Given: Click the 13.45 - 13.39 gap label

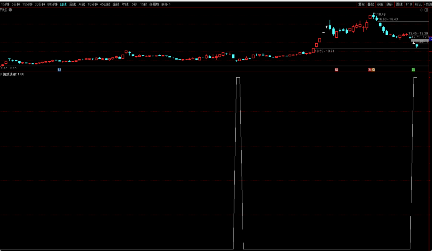Looking at the screenshot, I should click(418, 33).
